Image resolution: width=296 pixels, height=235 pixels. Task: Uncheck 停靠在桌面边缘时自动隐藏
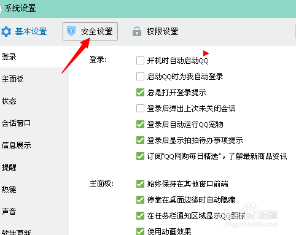click(140, 199)
